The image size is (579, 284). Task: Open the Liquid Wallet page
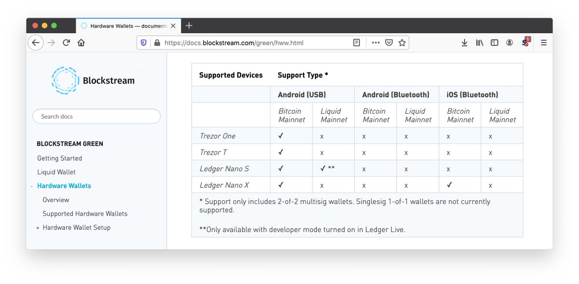tap(56, 172)
